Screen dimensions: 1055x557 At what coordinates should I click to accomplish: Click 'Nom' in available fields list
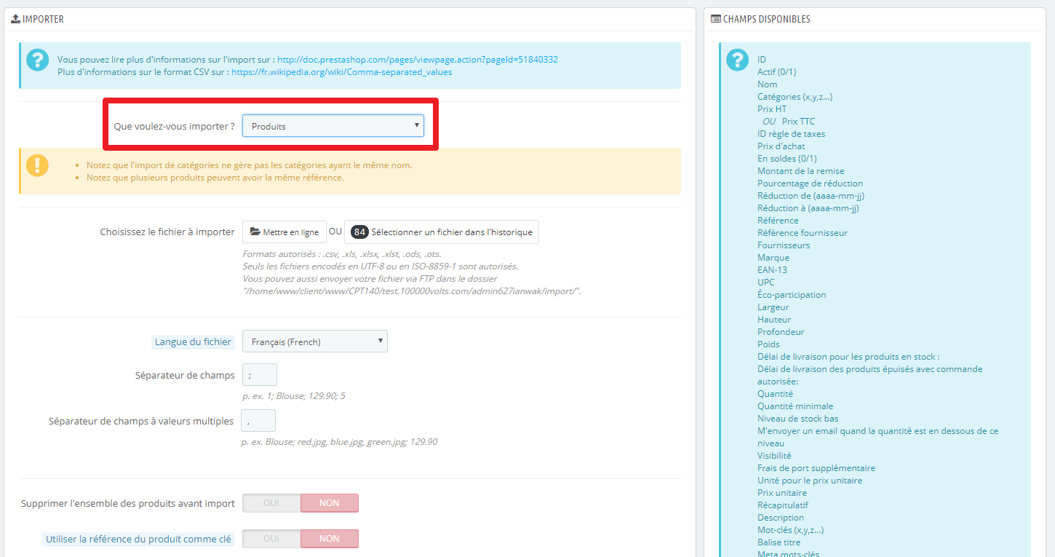[767, 84]
